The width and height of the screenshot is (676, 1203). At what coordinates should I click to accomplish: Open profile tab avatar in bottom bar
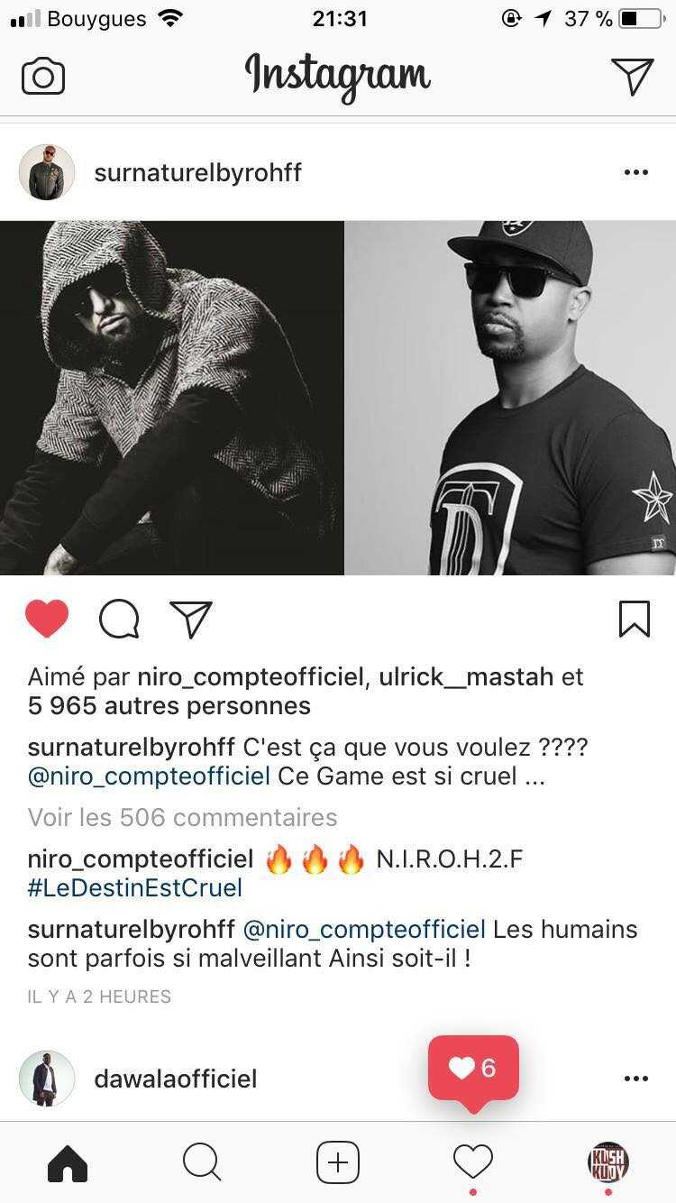point(608,1162)
